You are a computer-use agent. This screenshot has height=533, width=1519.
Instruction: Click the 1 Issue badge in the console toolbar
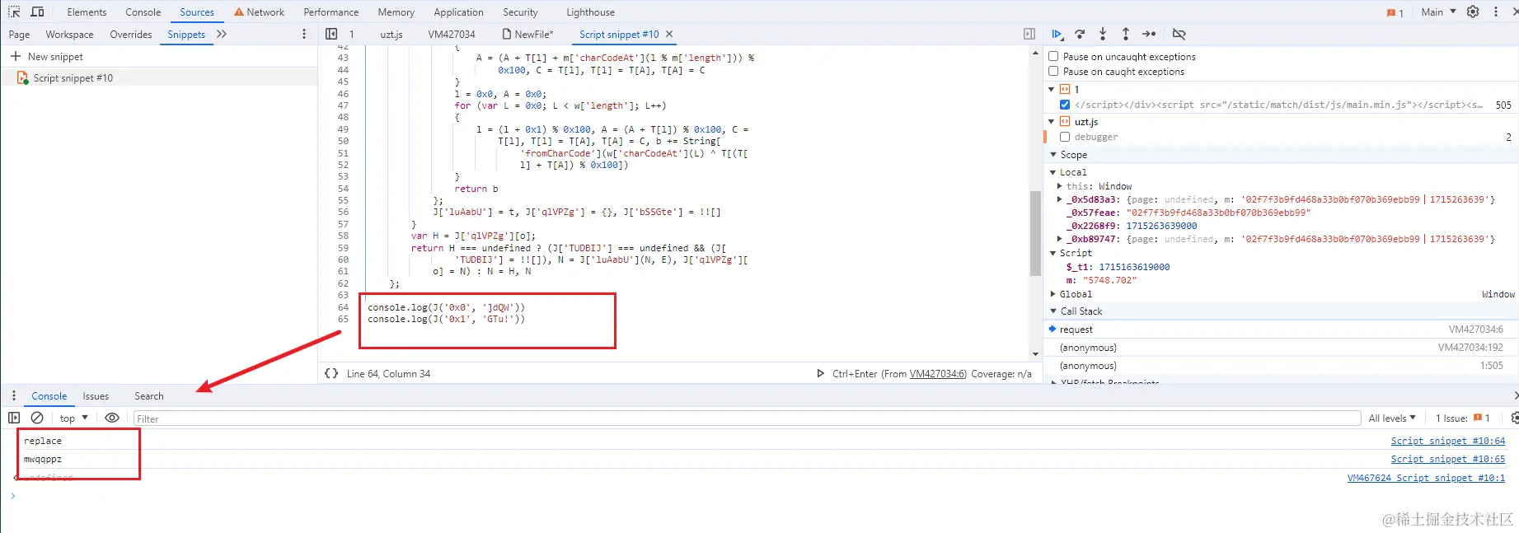click(x=1463, y=418)
